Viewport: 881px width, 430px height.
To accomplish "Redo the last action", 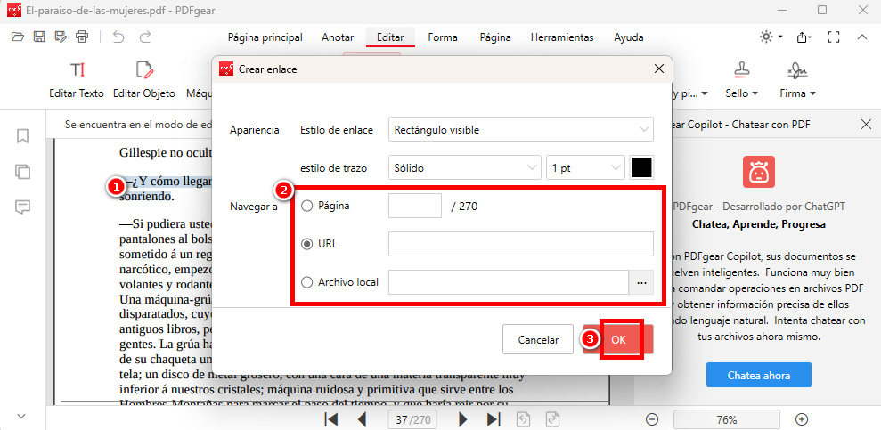I will click(x=145, y=37).
